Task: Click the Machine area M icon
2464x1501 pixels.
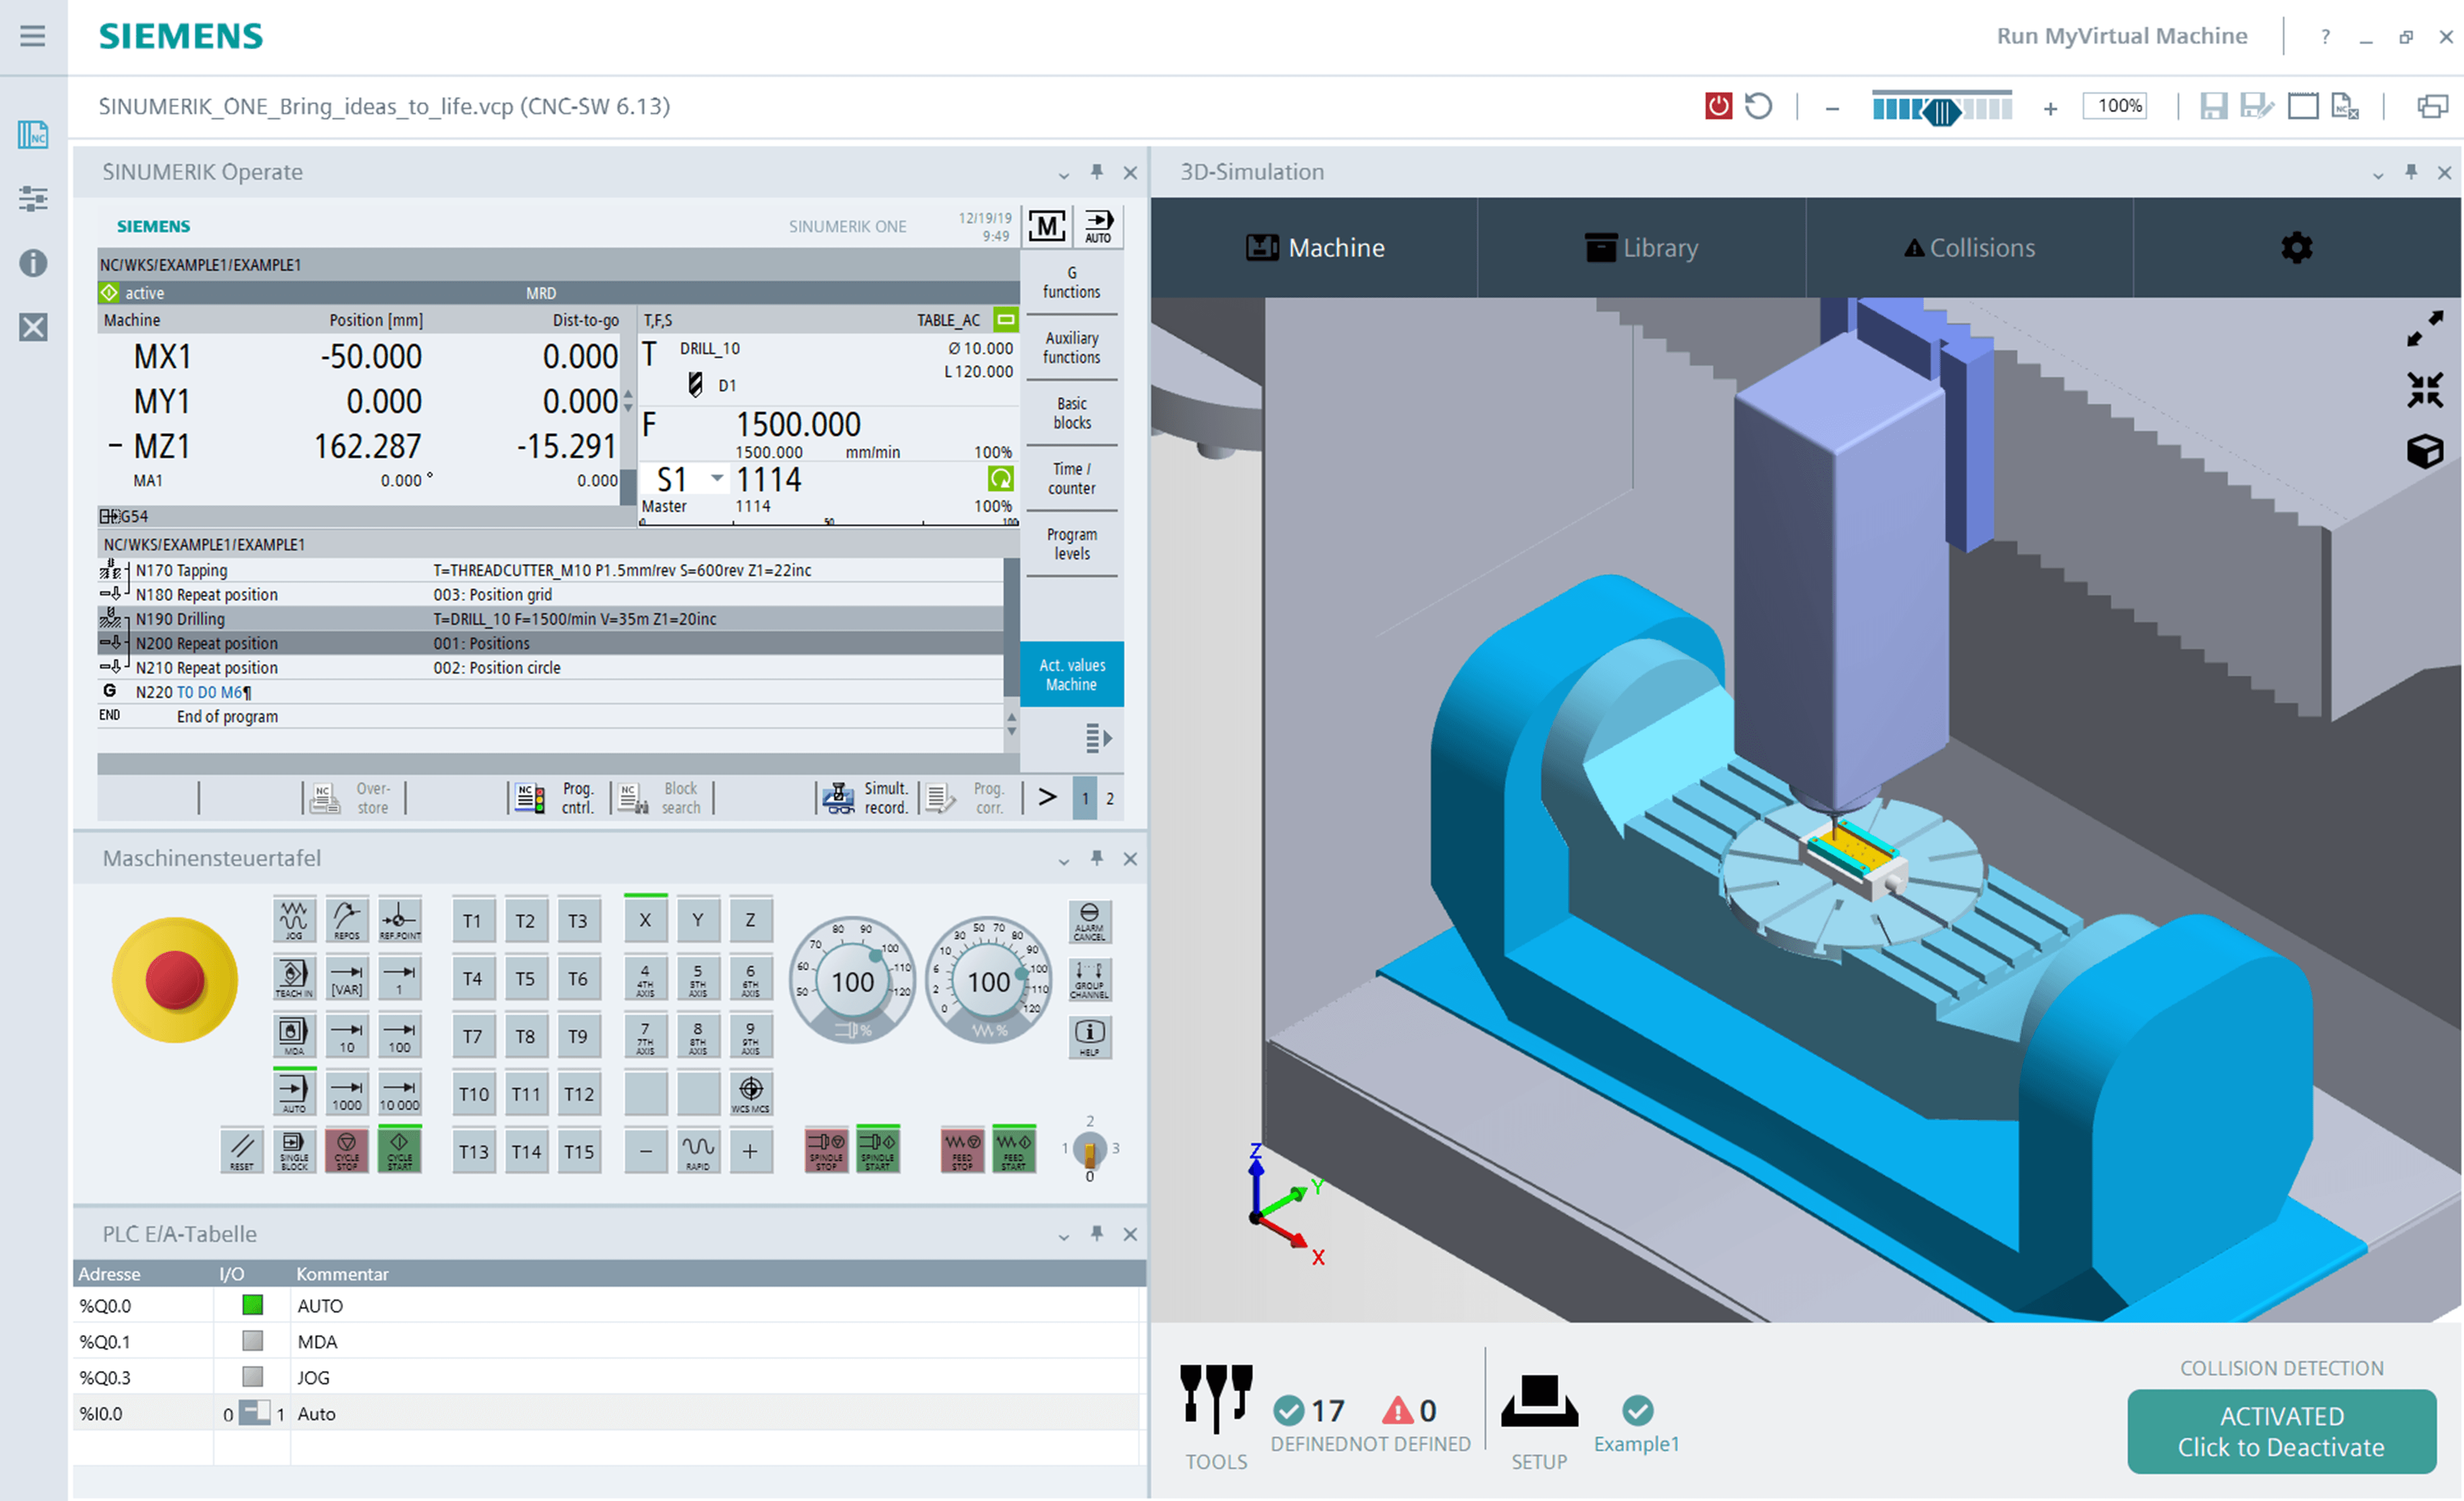Action: coord(1046,226)
